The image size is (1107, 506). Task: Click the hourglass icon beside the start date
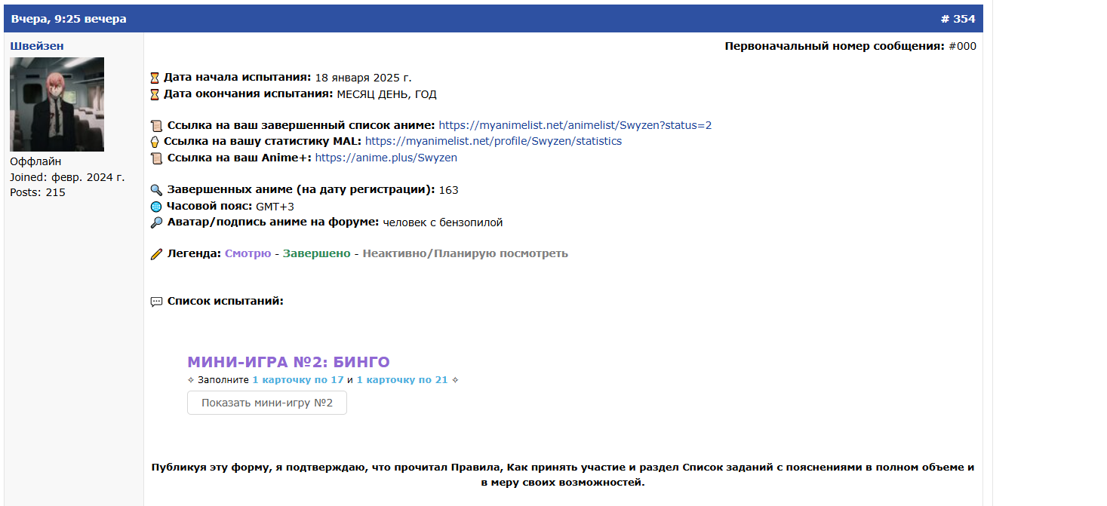(155, 78)
